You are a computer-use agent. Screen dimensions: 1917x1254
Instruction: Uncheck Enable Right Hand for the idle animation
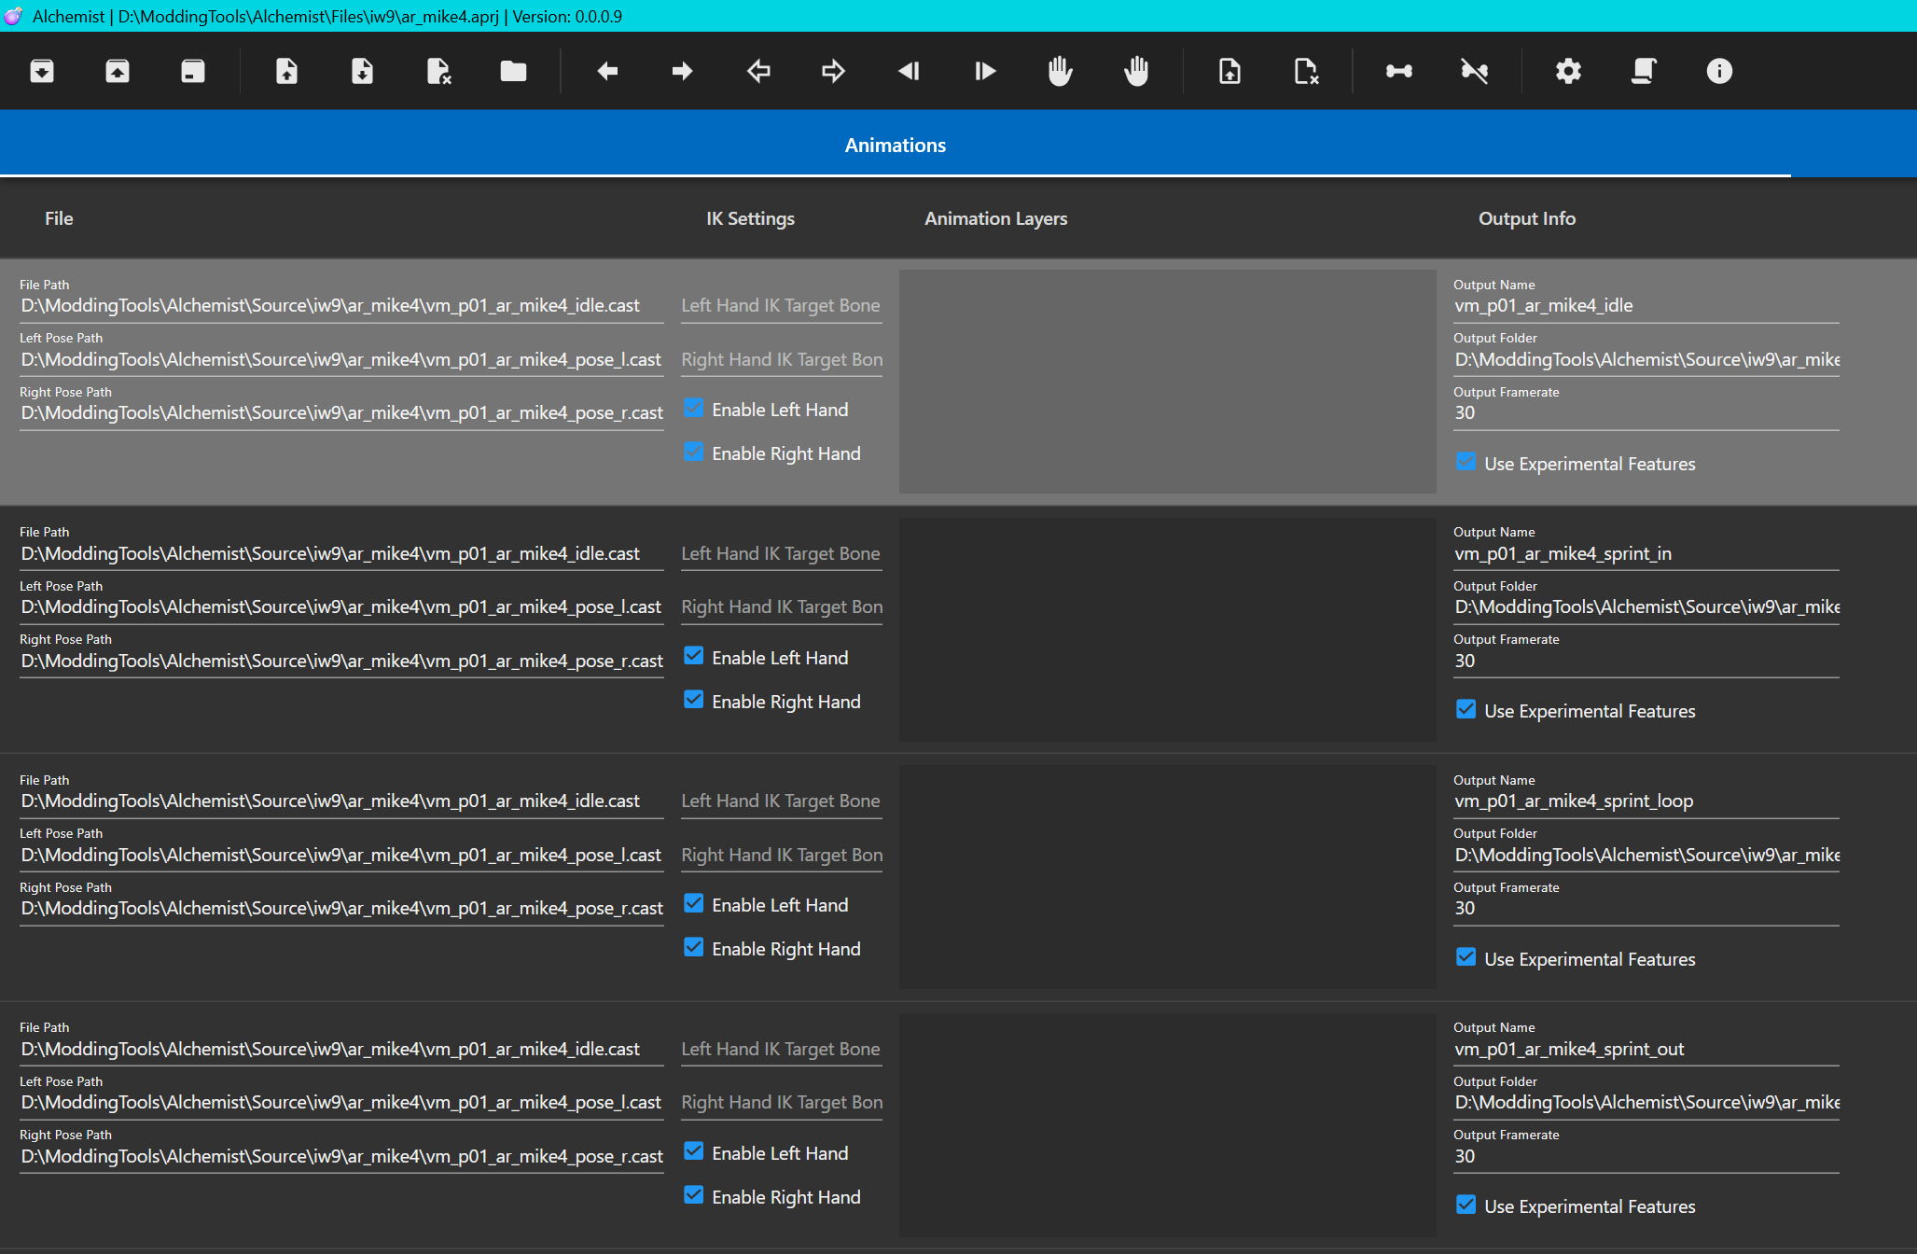693,452
